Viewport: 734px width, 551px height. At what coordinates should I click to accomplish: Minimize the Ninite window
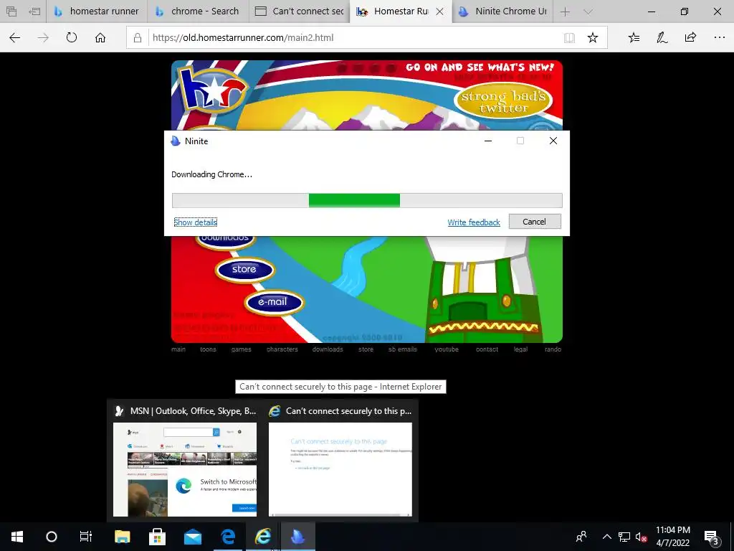tap(487, 141)
